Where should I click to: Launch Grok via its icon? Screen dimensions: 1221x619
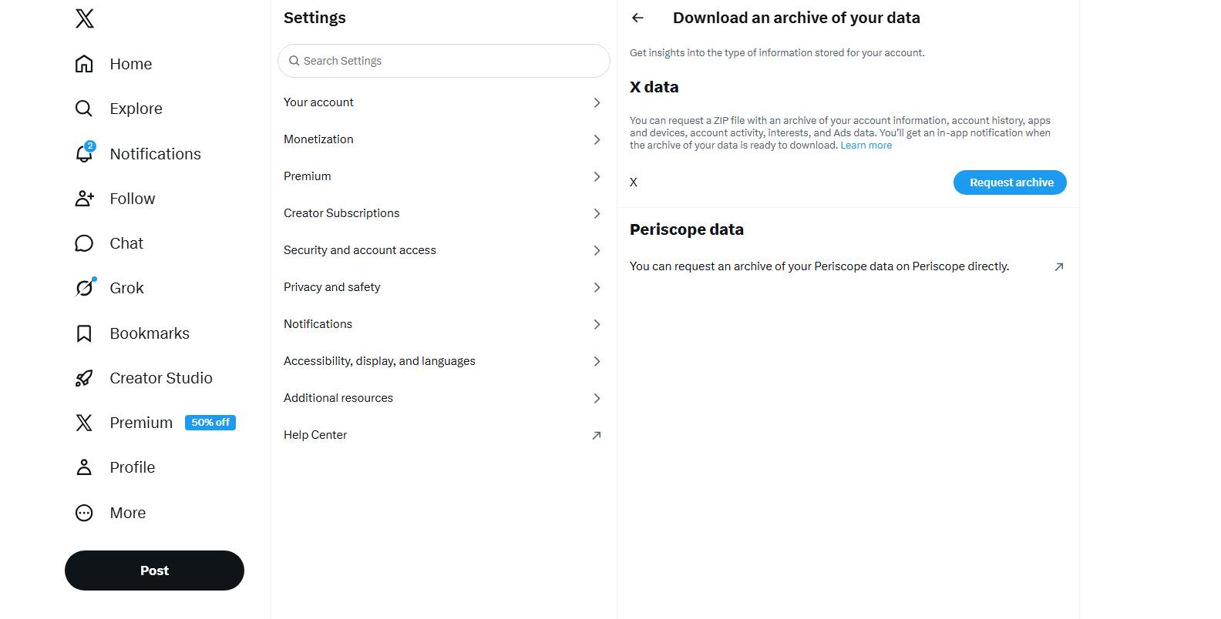[84, 288]
